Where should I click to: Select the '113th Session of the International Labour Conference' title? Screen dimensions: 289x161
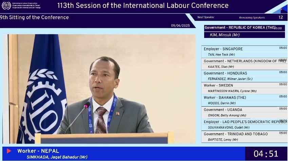[143, 5]
